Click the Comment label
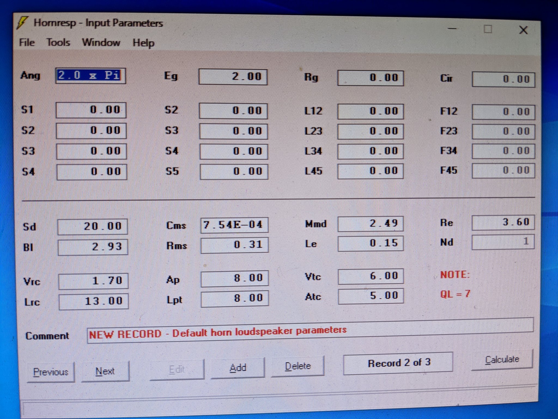Viewport: 558px width, 419px height. tap(47, 336)
